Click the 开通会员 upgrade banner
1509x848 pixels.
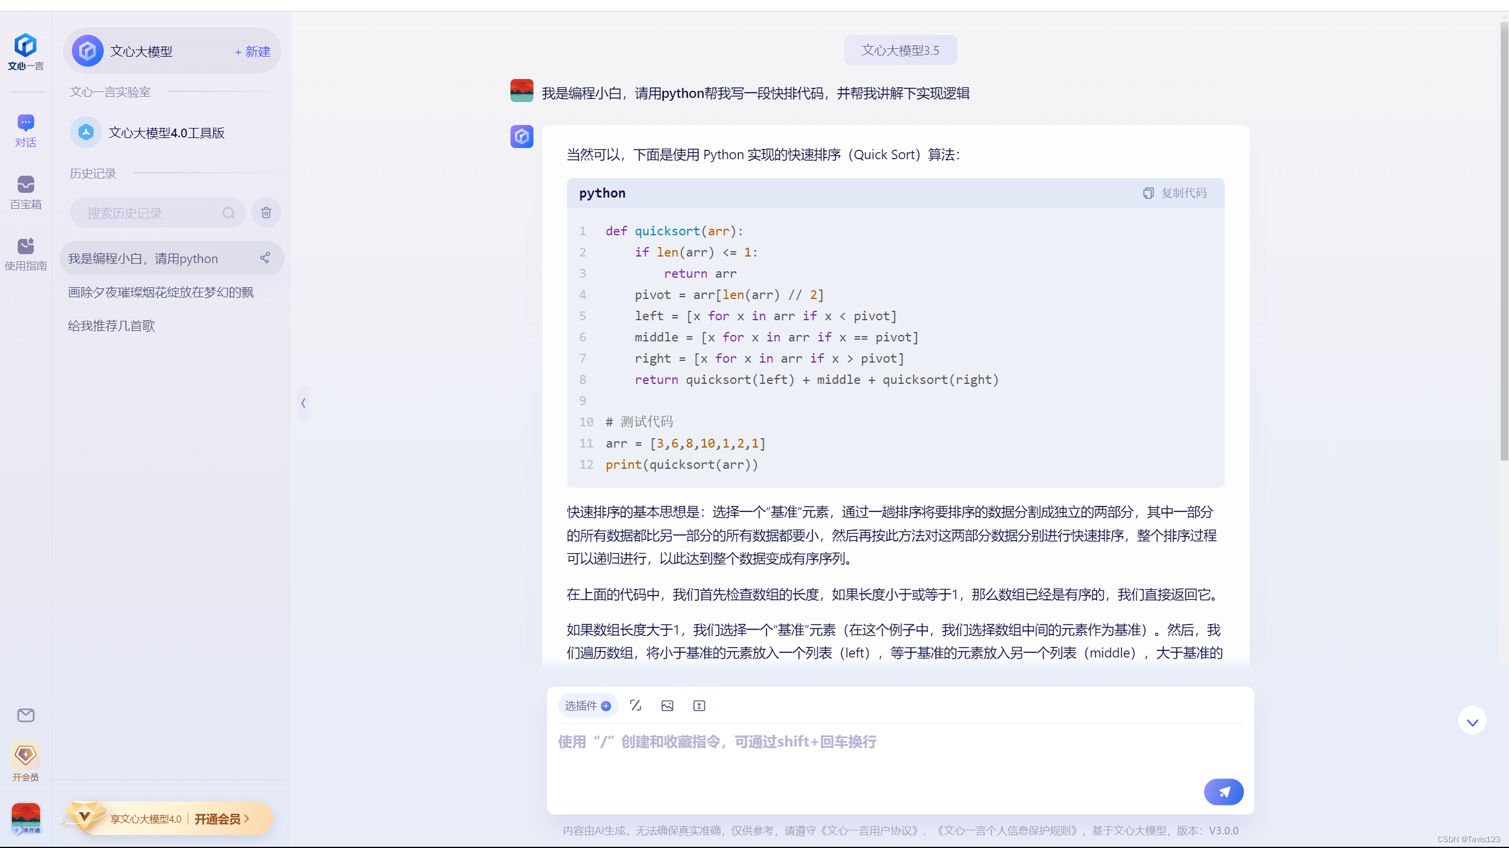tap(169, 819)
